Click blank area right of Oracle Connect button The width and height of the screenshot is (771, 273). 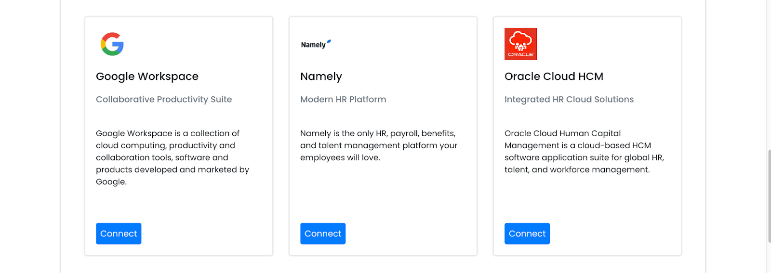click(x=612, y=234)
